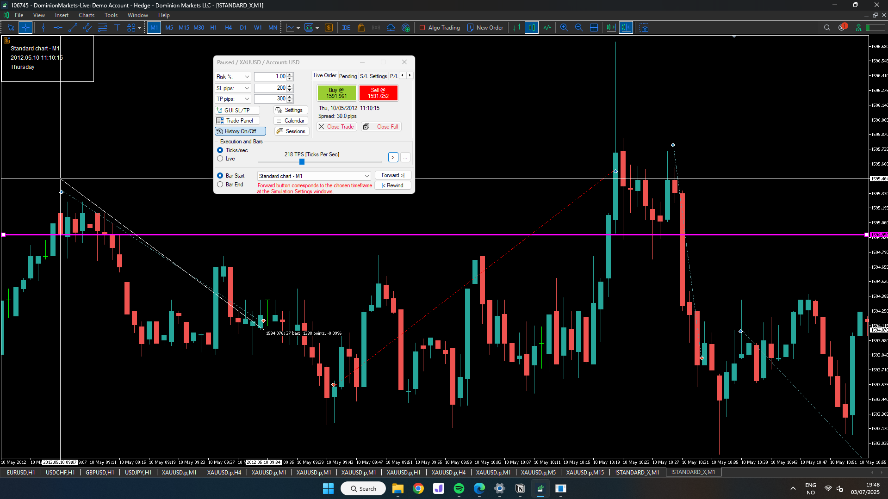Open the Tools menu

click(111, 15)
